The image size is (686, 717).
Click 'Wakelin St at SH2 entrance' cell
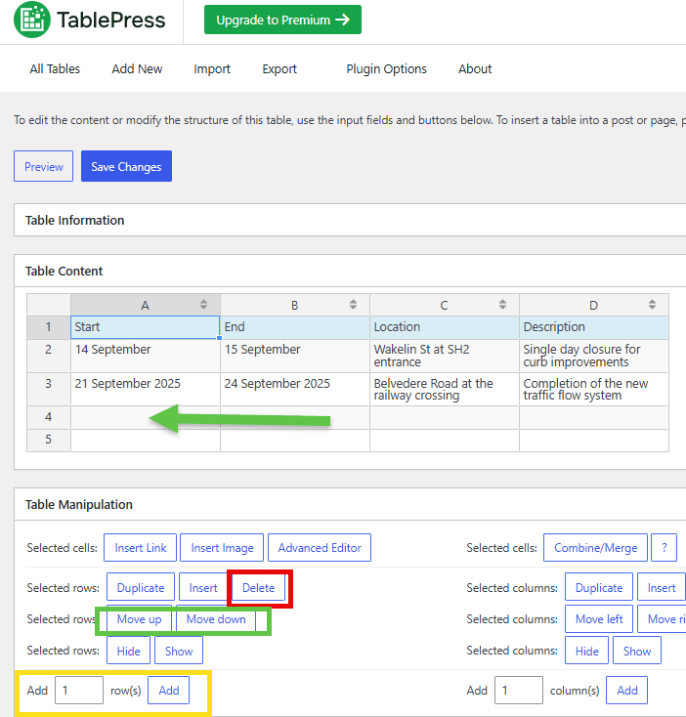(x=444, y=356)
